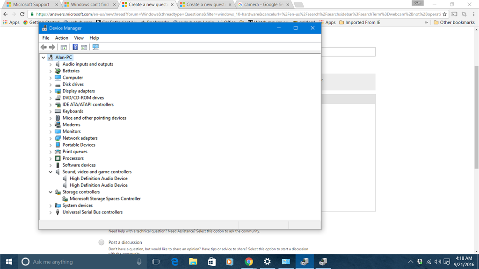Switch to the camera - Google Search tab

pos(263,4)
